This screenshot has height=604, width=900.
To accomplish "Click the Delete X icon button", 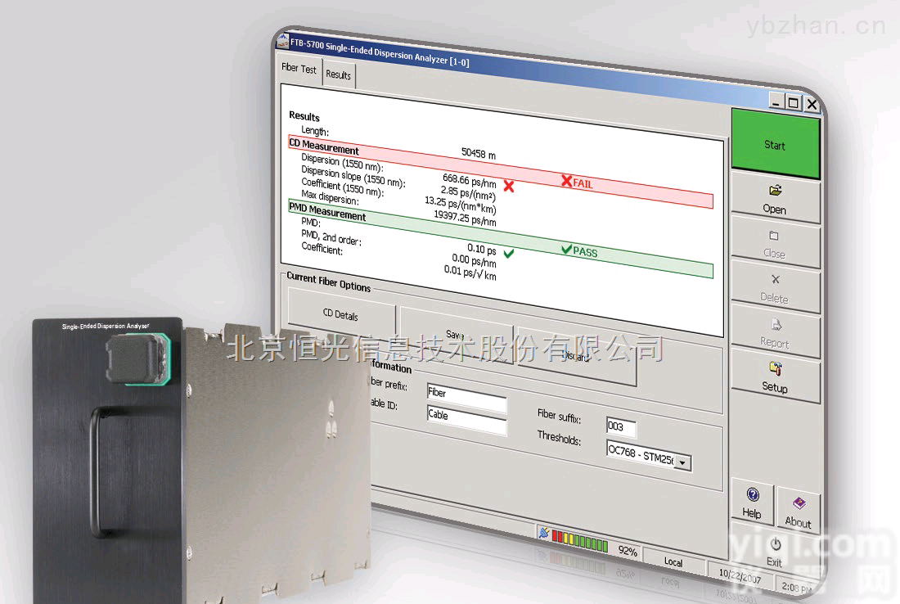I will pyautogui.click(x=775, y=288).
